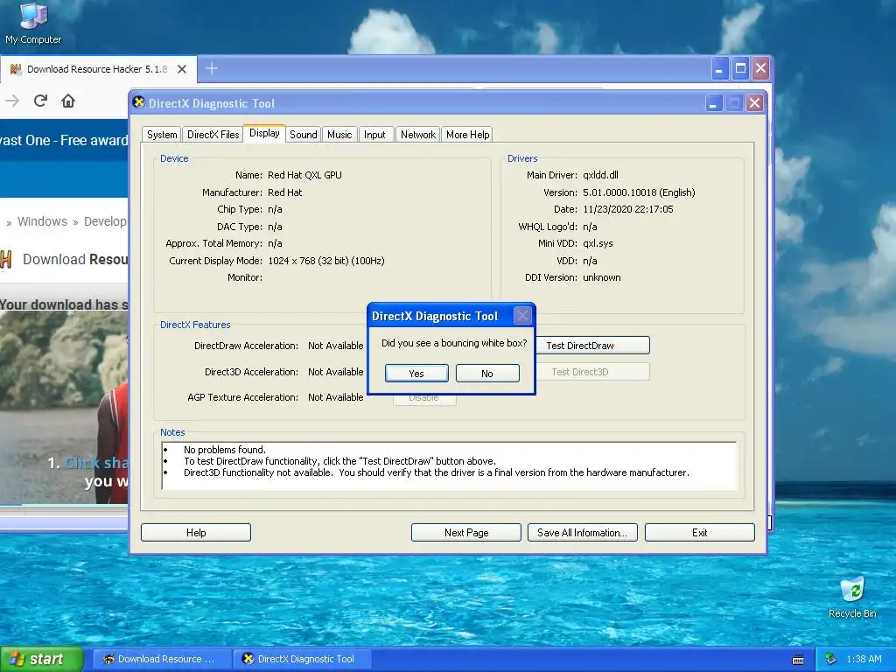Viewport: 896px width, 672px height.
Task: Click the main driver value qxldd.dll
Action: (x=600, y=175)
